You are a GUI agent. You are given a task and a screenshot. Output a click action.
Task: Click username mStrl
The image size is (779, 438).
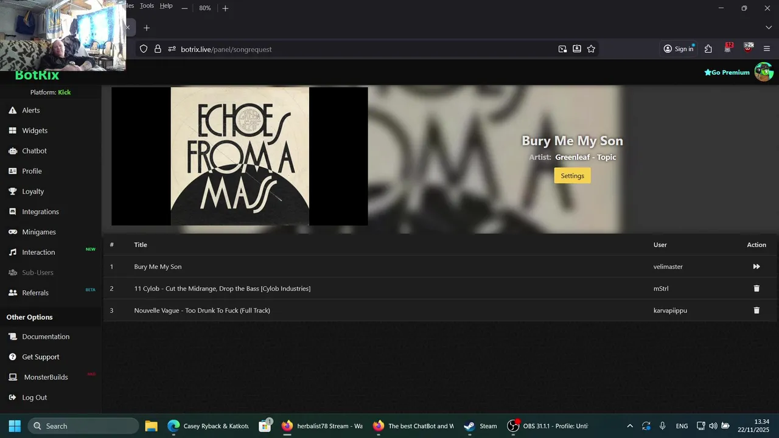pyautogui.click(x=661, y=288)
